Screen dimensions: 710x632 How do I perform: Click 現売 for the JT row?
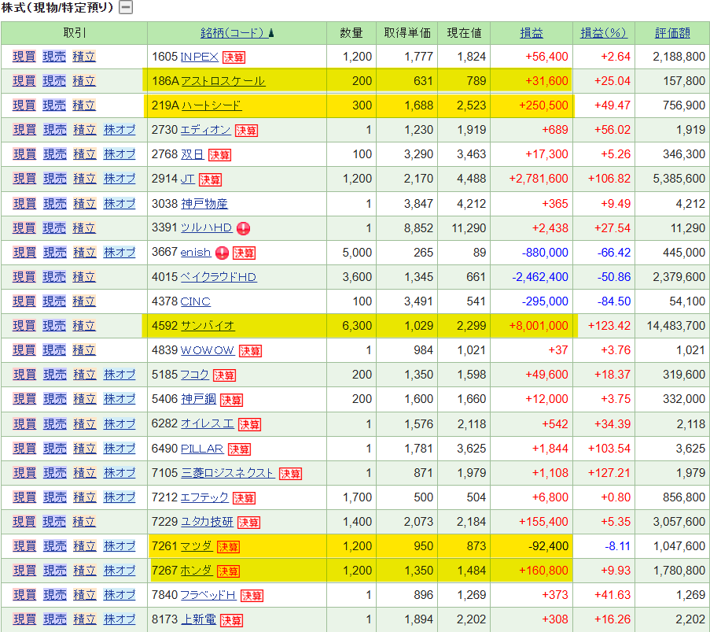[x=55, y=179]
